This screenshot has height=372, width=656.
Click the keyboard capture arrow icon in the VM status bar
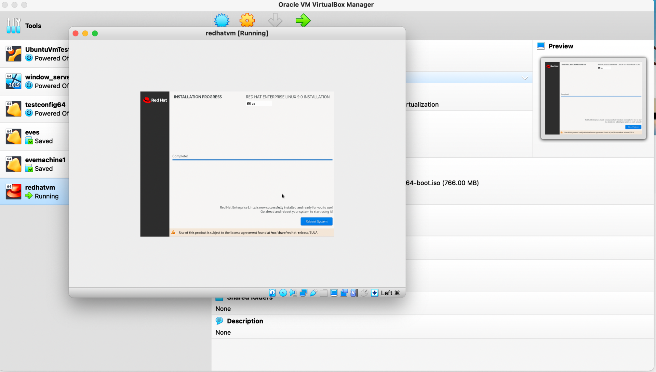coord(374,293)
